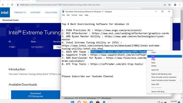Screen dimensions: 183x103
Task: Toggle Right to left Reading order
Action: pyautogui.click(x=165, y=74)
